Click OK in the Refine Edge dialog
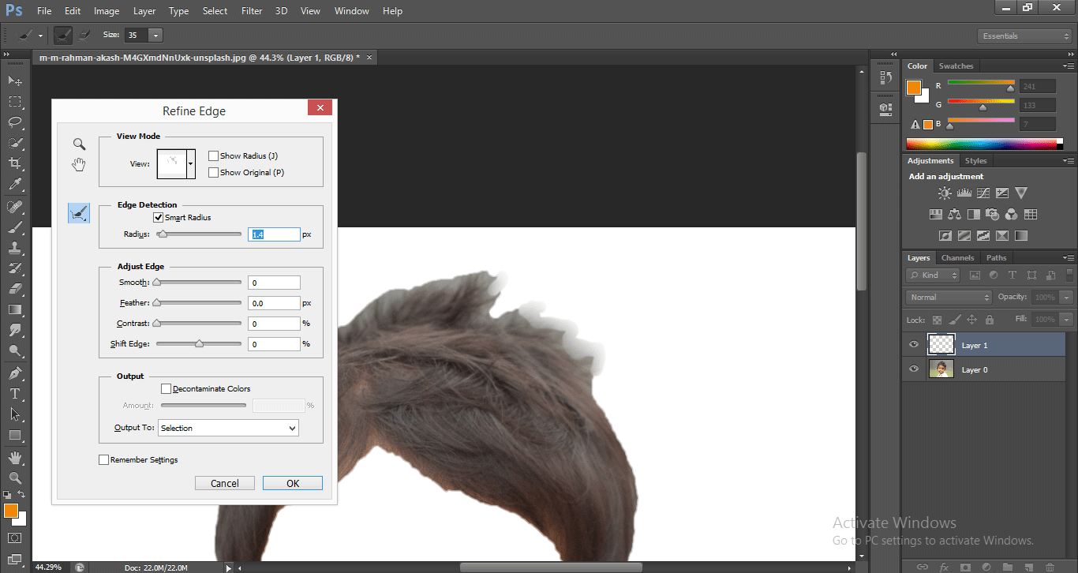This screenshot has width=1078, height=573. click(x=293, y=483)
